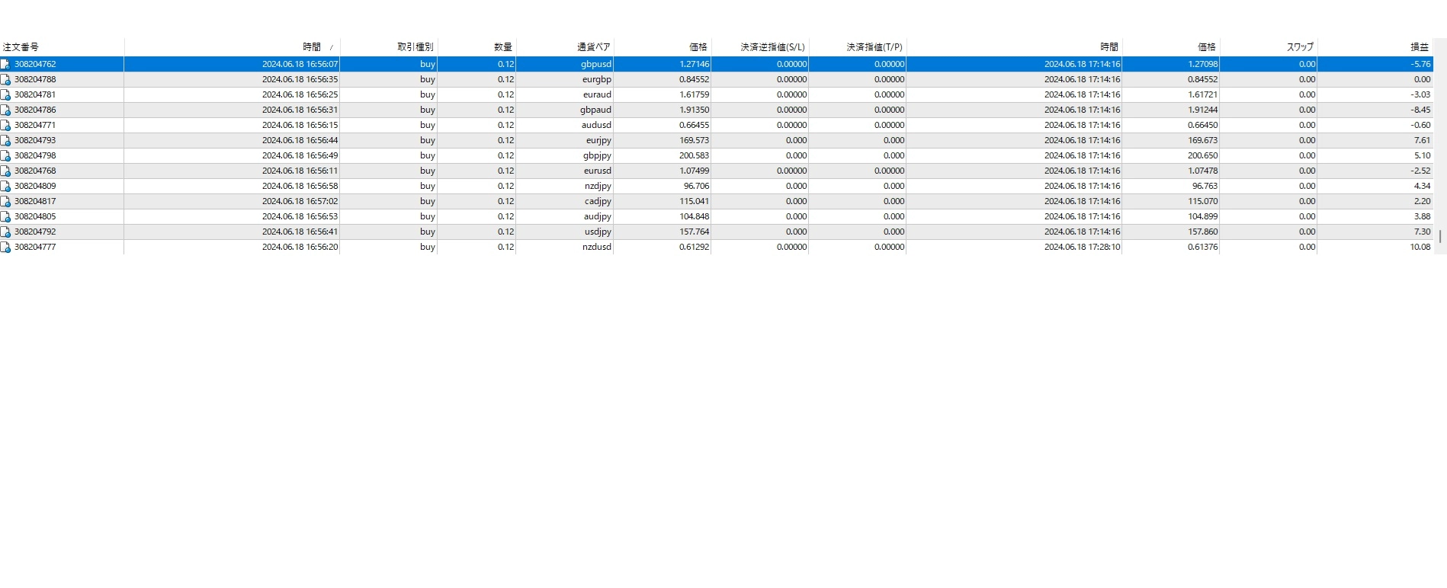Click the document icon beside order 308204788

pyautogui.click(x=5, y=80)
